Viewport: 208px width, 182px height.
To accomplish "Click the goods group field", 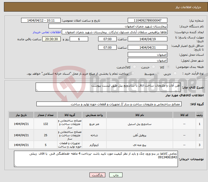I will point(109,104).
